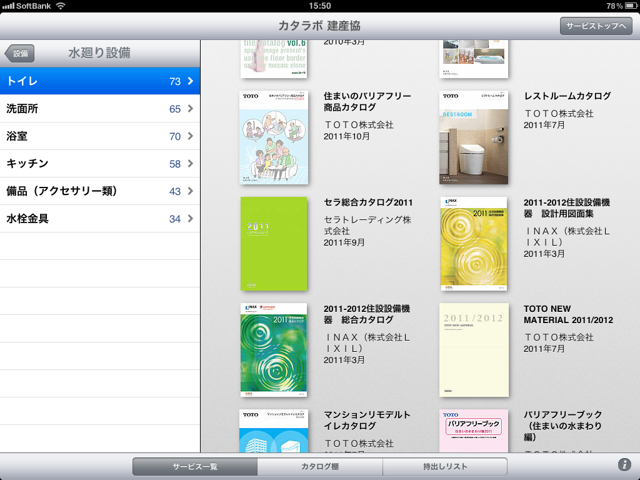Open the pink バリアフリーブック cover
Image resolution: width=640 pixels, height=480 pixels.
[474, 431]
